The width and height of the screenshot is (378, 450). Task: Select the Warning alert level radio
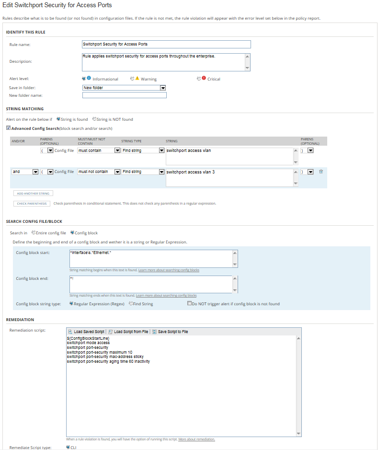(x=132, y=78)
